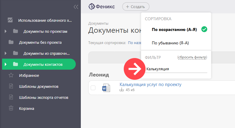
Task: Click сбросить фильтр link
Action: 192,57
